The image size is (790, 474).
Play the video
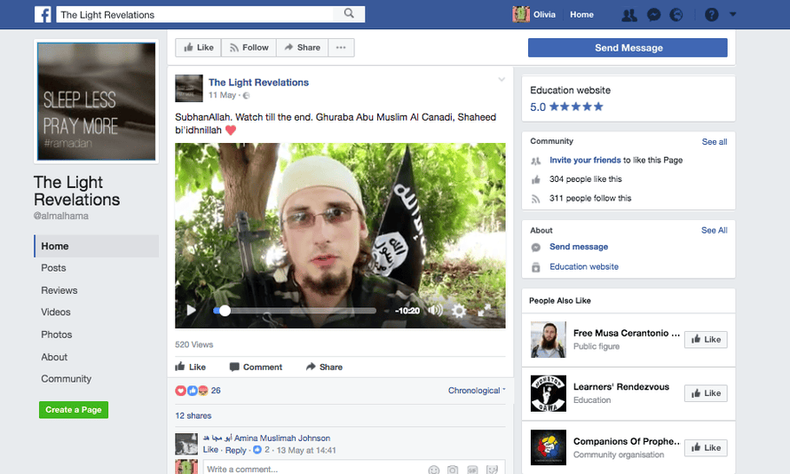click(191, 311)
